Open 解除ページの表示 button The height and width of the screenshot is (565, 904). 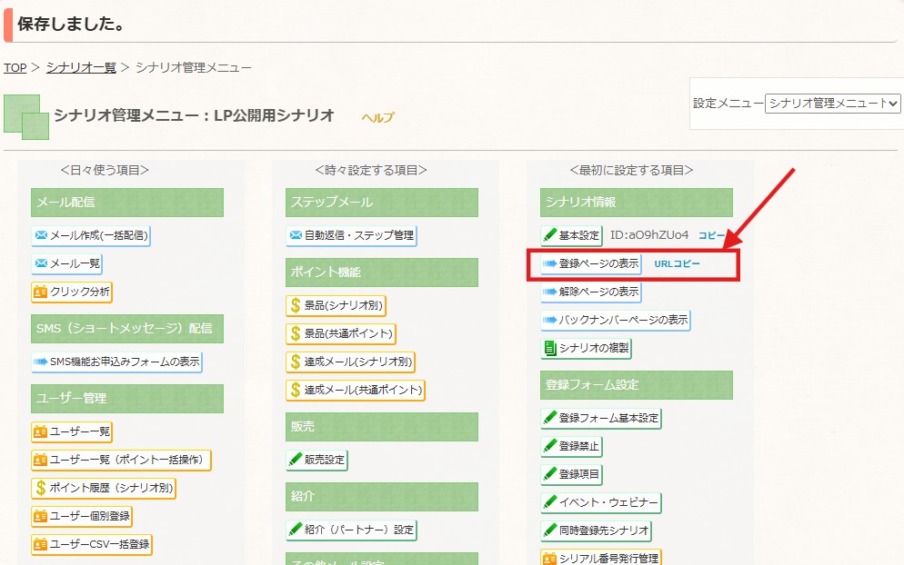click(x=591, y=292)
